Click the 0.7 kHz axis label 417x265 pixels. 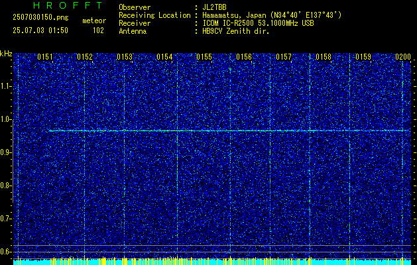(x=5, y=219)
